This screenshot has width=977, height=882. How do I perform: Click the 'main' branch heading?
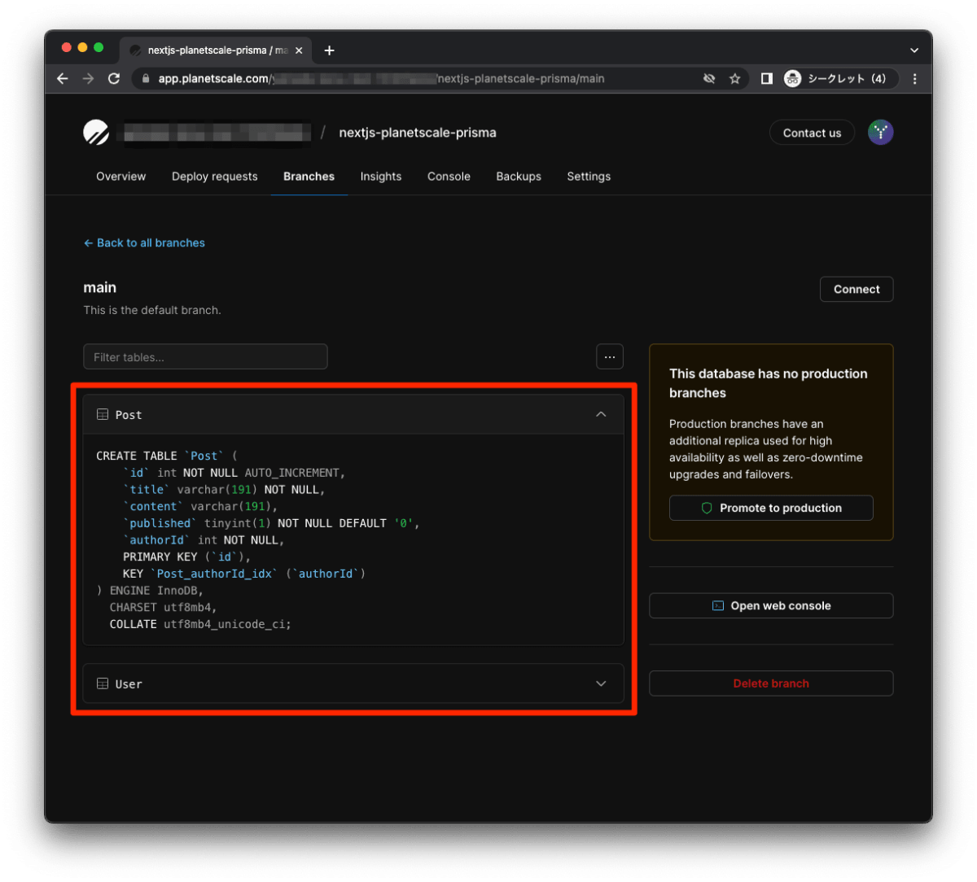(x=99, y=287)
